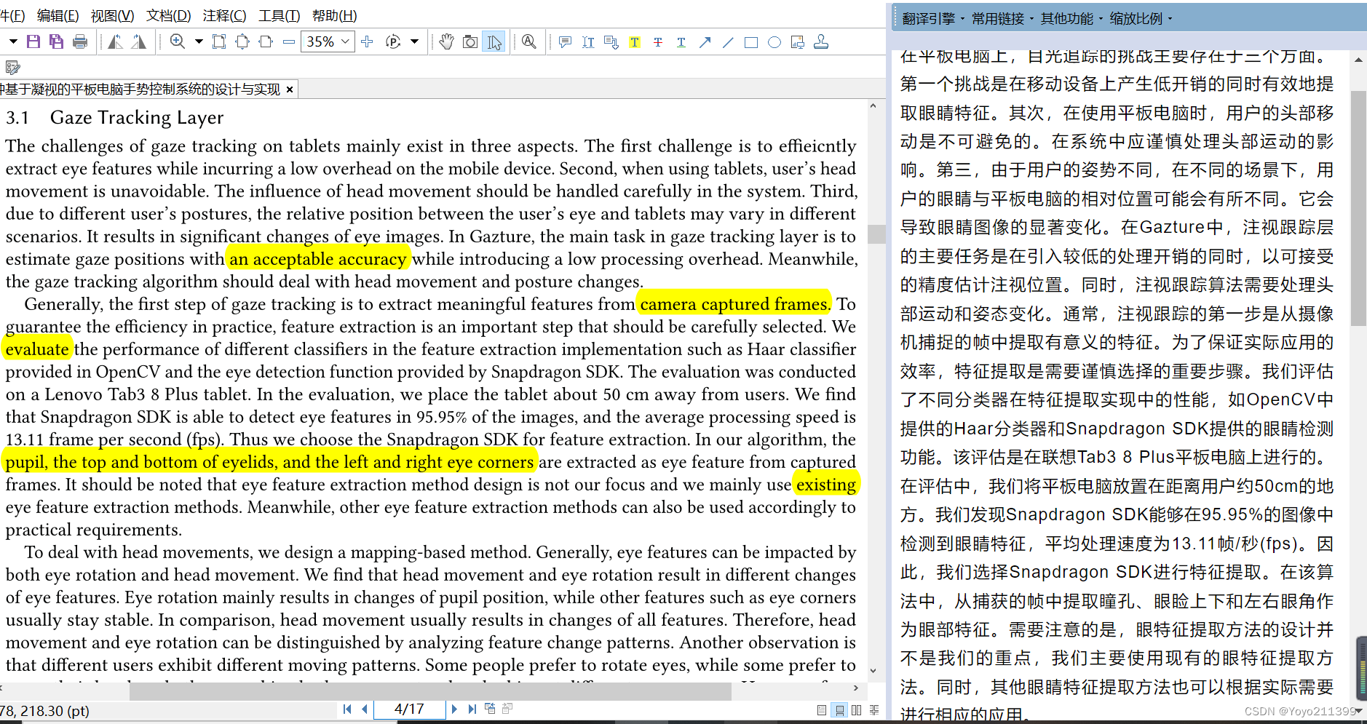Click the Fit Page icon

pos(242,42)
